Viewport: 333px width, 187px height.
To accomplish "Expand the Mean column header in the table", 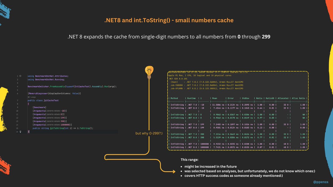I will (214, 98).
